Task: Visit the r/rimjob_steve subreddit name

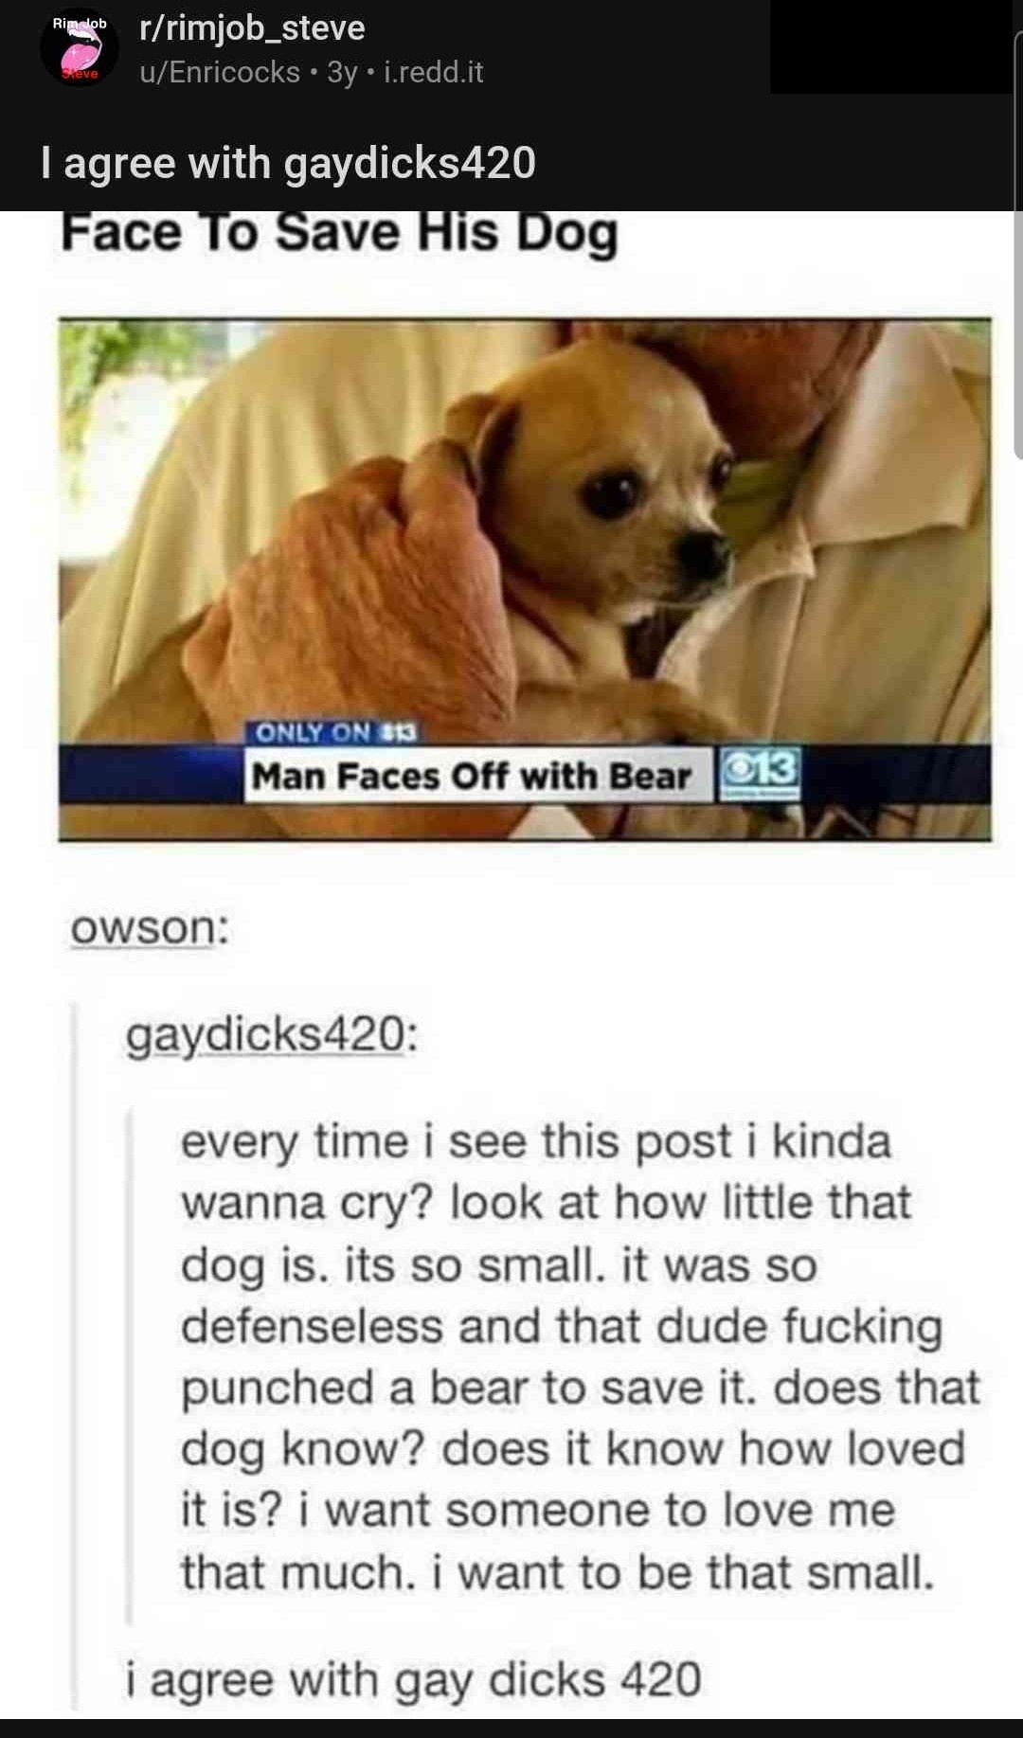Action: (x=252, y=28)
